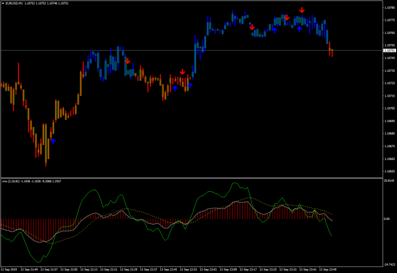The width and height of the screenshot is (397, 273).
Task: Click the 13 Sep 23:09 time label
Action: 228,270
